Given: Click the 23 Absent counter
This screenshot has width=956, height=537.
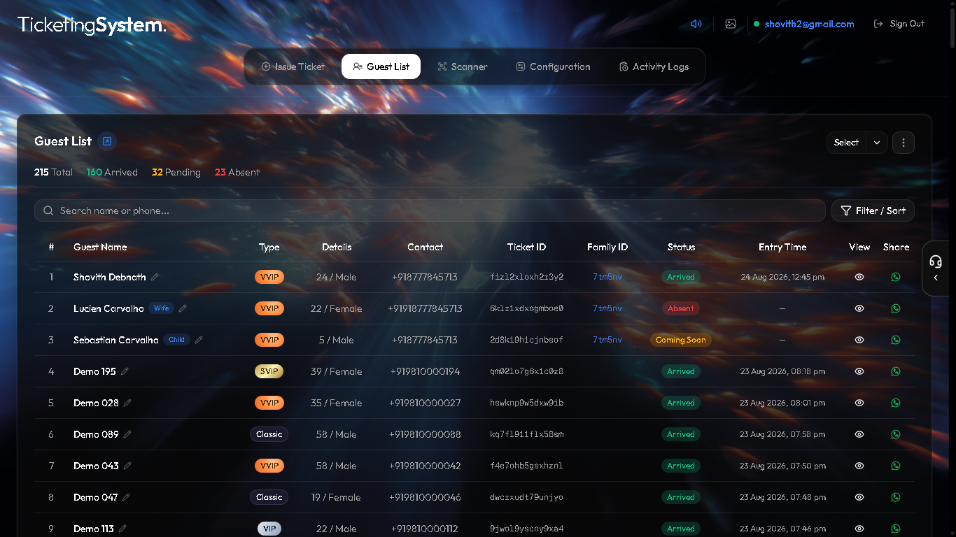Looking at the screenshot, I should pos(237,172).
